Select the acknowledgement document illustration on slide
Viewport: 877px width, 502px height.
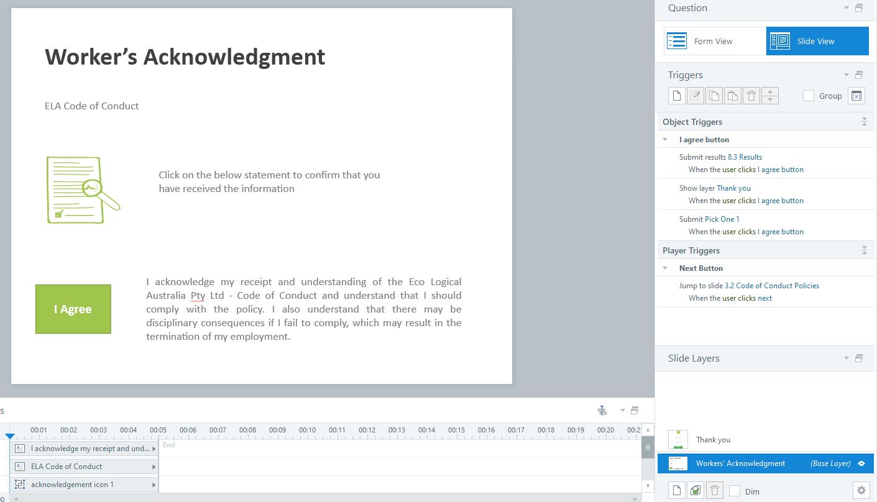[x=83, y=189]
